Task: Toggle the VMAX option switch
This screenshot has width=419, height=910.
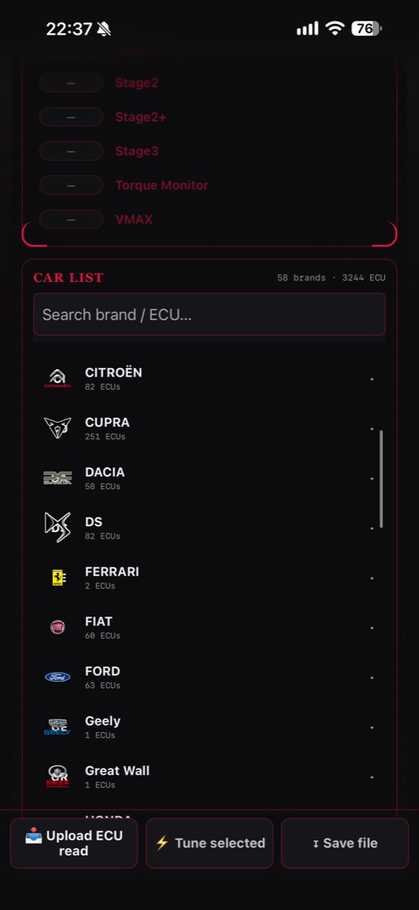Action: [71, 220]
